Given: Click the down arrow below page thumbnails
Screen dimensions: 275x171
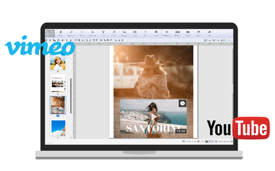Looking at the screenshot, I should (71, 138).
